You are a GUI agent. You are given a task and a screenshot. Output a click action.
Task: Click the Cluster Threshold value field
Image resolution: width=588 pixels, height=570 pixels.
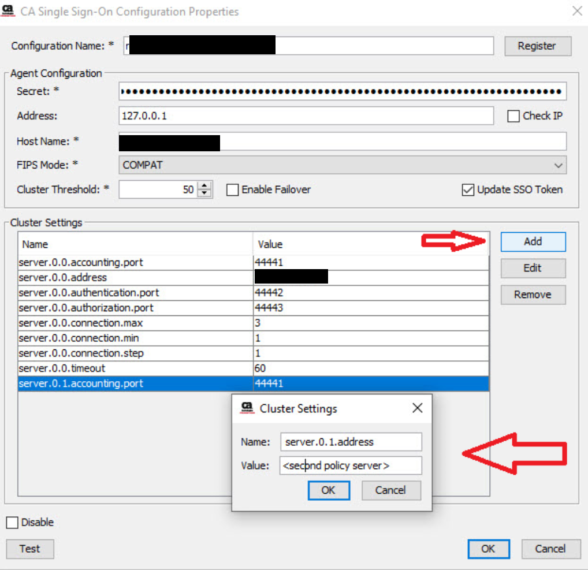coord(158,189)
